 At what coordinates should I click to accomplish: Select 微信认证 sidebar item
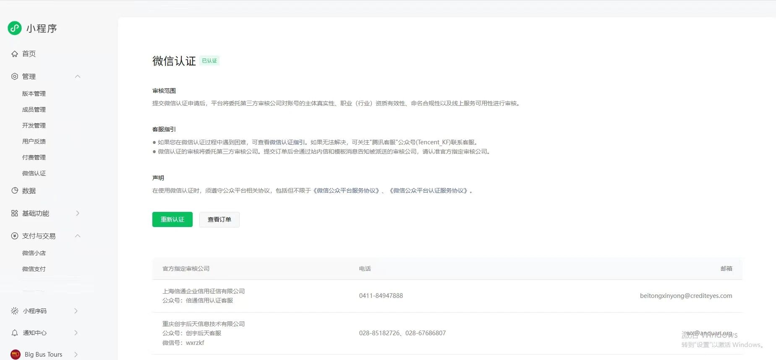pos(34,173)
